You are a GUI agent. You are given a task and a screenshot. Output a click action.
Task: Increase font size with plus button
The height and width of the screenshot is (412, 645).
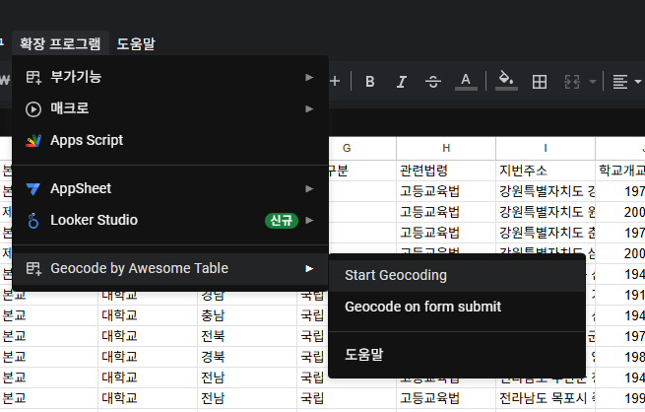tap(335, 82)
